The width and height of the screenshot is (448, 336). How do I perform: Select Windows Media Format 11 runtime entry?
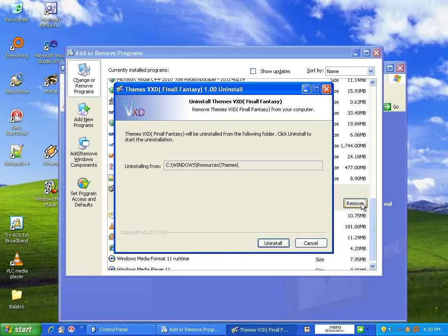(x=238, y=259)
